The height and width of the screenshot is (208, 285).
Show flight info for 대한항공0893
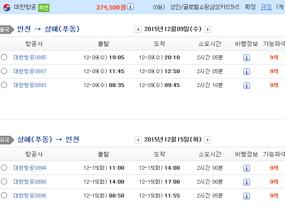point(247,86)
